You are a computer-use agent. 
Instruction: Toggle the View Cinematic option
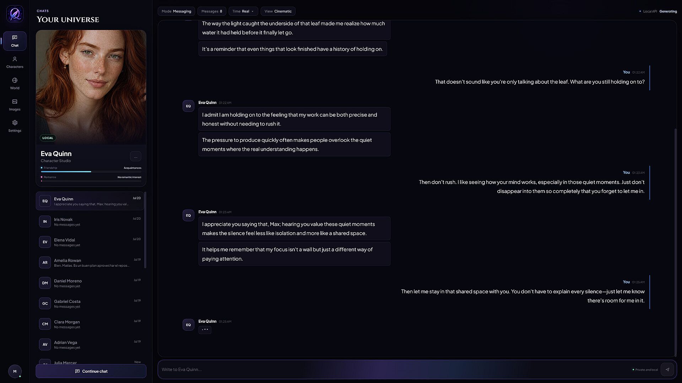coord(278,11)
